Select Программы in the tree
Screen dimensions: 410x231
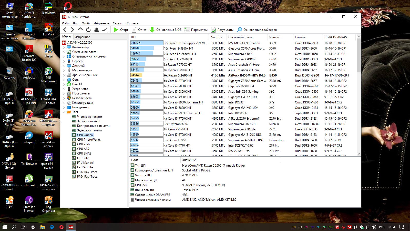81,93
